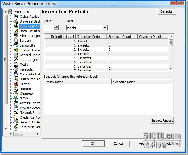188x155 pixels.
Task: Click the Servers icon in properties tree
Action: pos(16,41)
